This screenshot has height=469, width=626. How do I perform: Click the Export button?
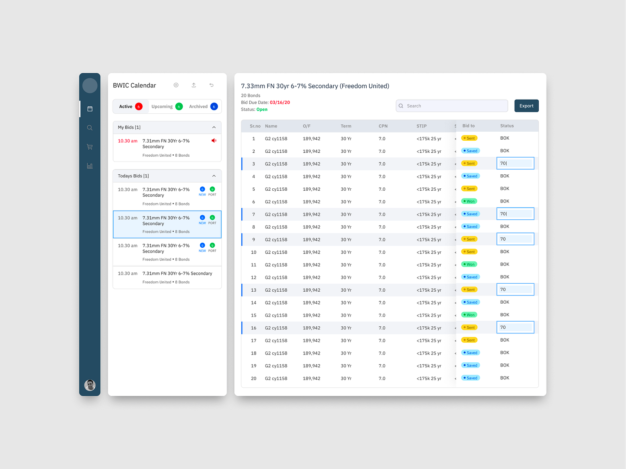pyautogui.click(x=526, y=106)
